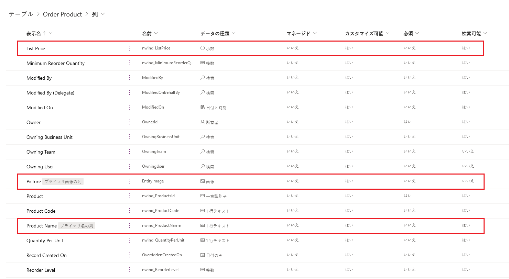Open more options for Modified By (Delegate) row
Screen dimensions: 509x279
(x=130, y=92)
